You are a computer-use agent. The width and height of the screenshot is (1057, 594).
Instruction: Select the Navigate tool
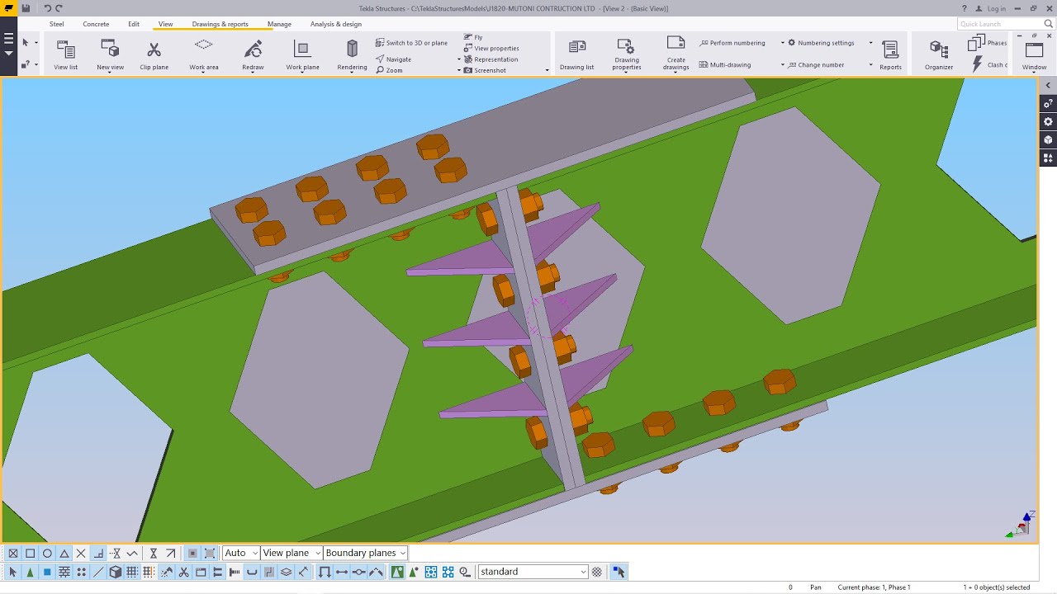point(393,59)
